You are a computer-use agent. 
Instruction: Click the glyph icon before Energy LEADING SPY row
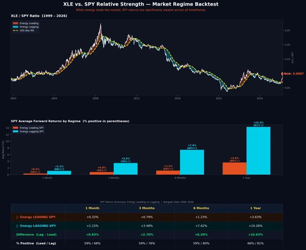pyautogui.click(x=17, y=217)
